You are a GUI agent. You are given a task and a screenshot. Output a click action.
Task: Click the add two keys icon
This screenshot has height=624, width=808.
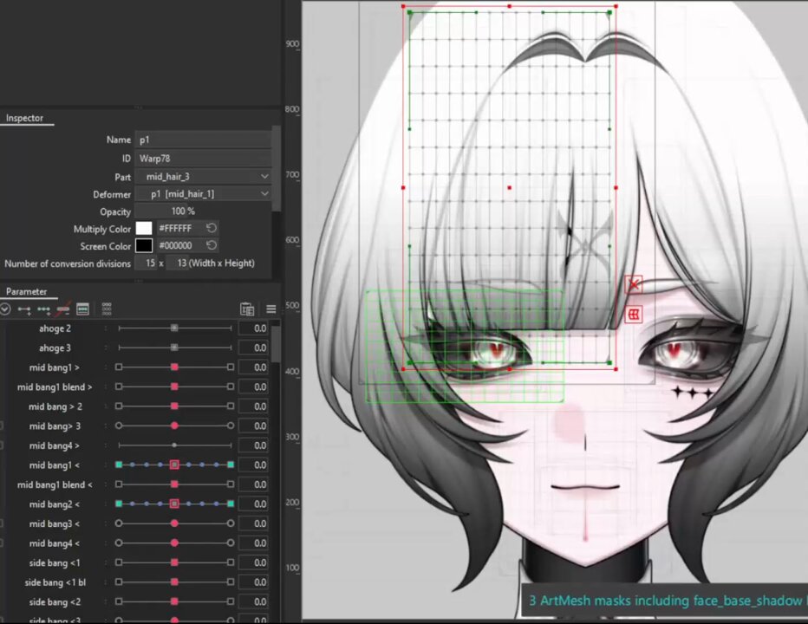click(x=24, y=309)
